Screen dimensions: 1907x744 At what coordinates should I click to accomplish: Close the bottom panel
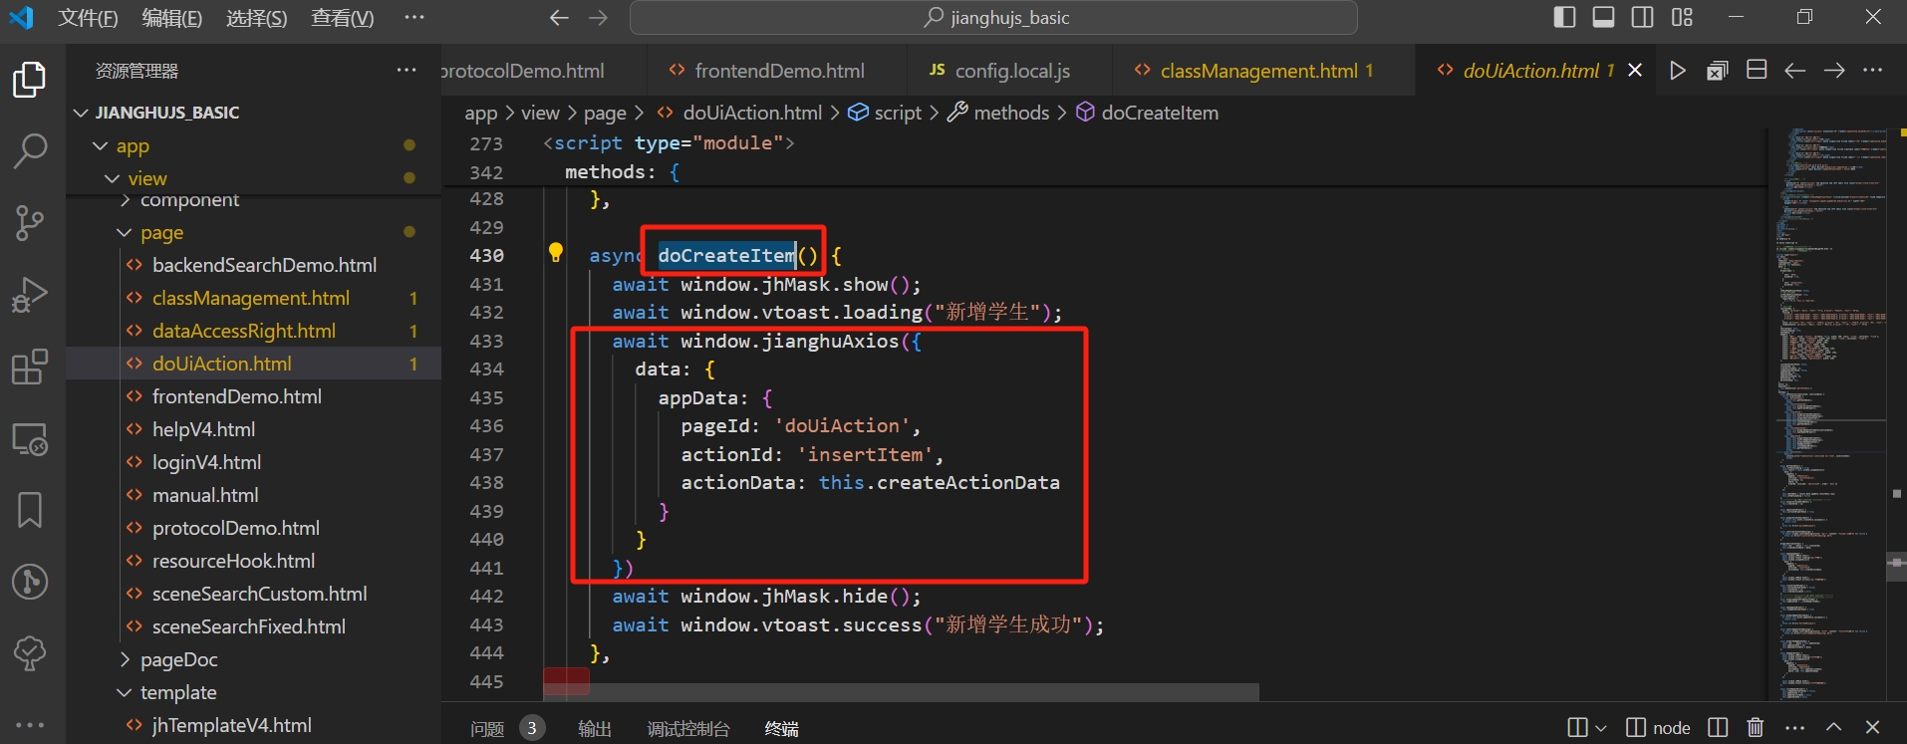tap(1872, 728)
